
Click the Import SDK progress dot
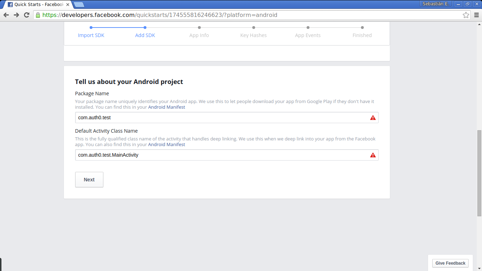(91, 28)
